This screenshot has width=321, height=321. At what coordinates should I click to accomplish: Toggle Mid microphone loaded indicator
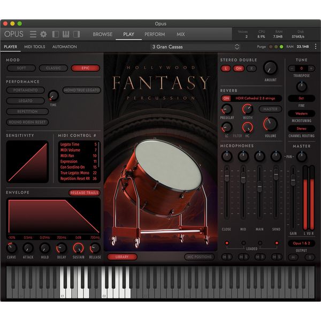pos(243,243)
